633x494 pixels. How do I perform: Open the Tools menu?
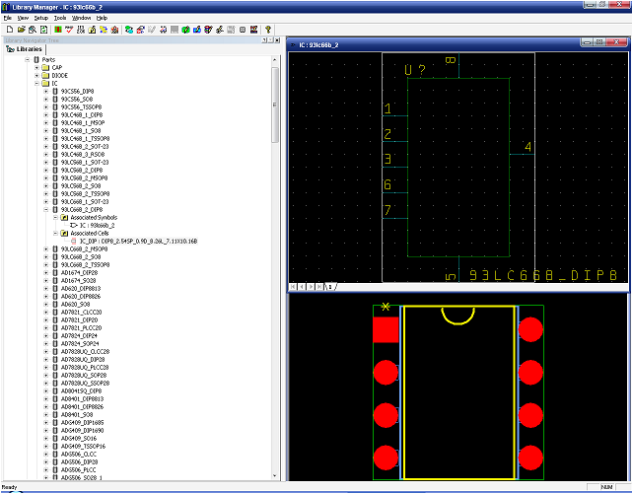click(60, 18)
